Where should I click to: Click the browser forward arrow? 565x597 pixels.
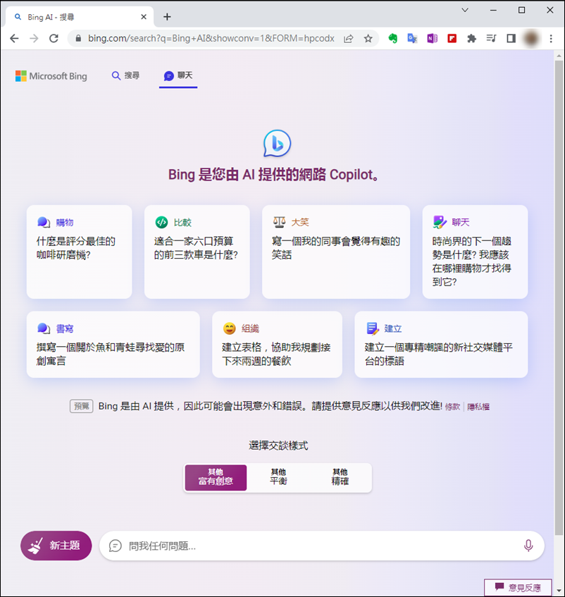pyautogui.click(x=34, y=39)
